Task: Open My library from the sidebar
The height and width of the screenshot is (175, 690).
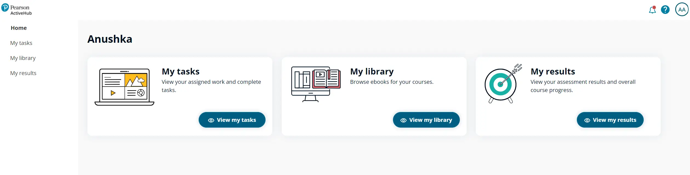Action: point(23,58)
